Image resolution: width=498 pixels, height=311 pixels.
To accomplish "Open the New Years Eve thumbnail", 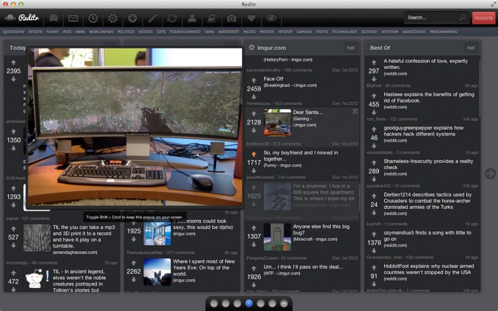I will 157,272.
